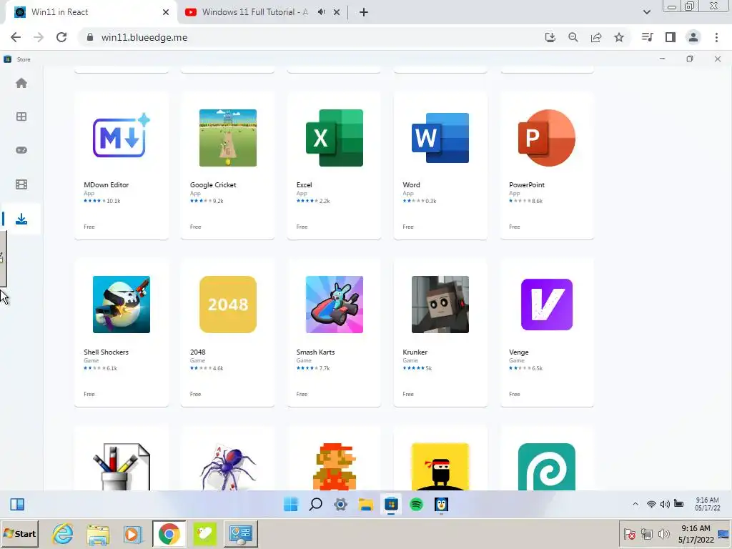
Task: Open Windows Explorer folder from taskbar
Action: [97, 533]
